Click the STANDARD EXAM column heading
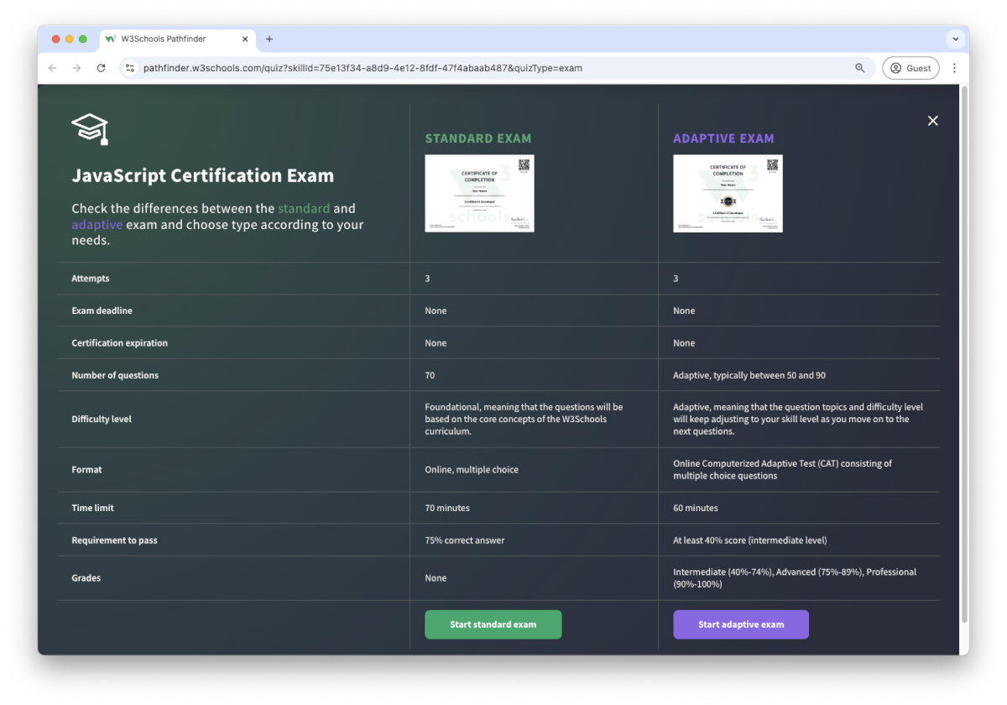1007x705 pixels. [x=477, y=138]
